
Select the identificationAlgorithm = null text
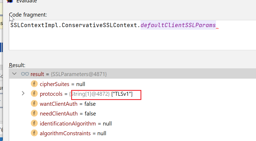point(76,123)
